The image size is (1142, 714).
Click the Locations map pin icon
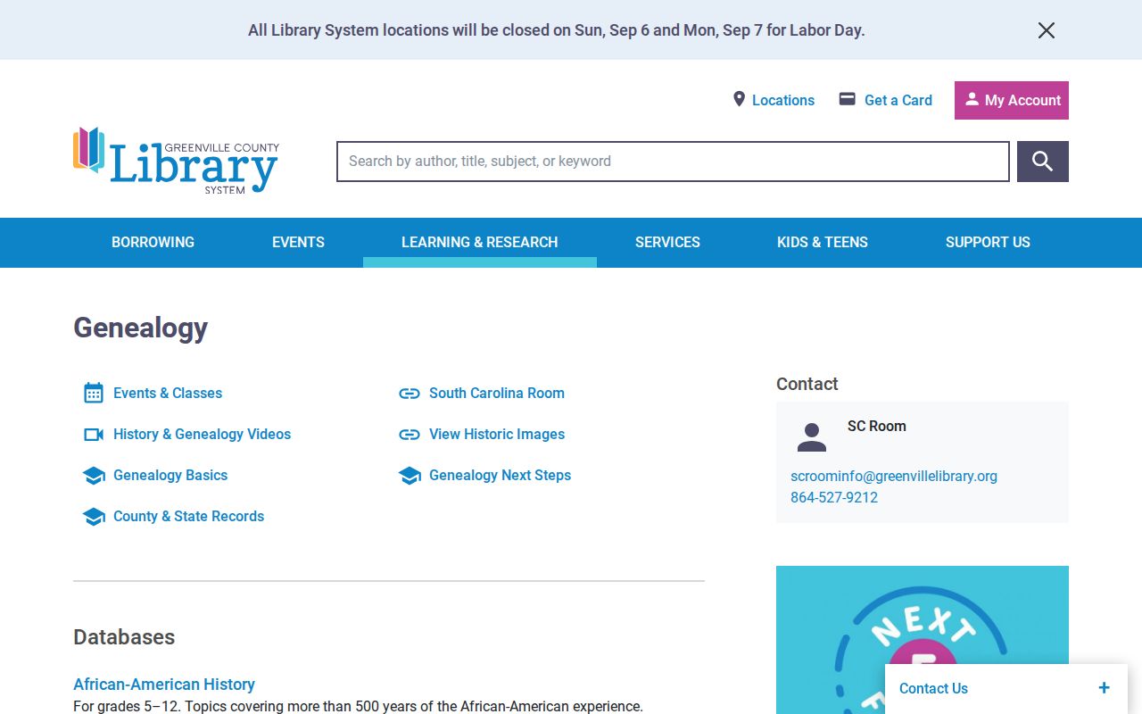[x=739, y=99]
